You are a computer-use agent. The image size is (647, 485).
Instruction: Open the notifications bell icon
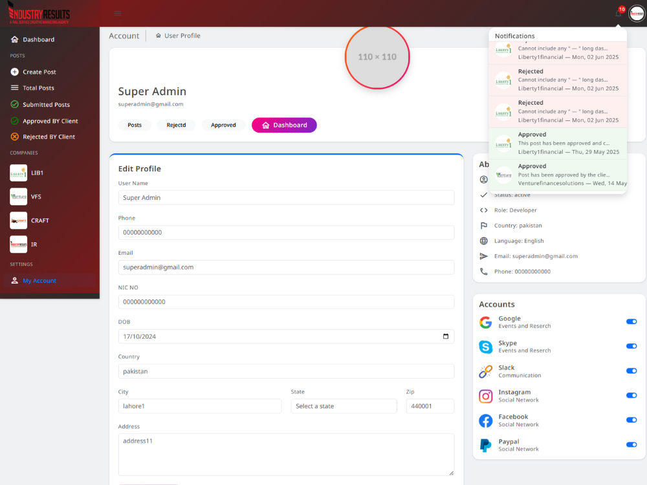point(618,13)
